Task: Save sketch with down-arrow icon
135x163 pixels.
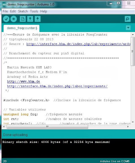Action: 38,19
